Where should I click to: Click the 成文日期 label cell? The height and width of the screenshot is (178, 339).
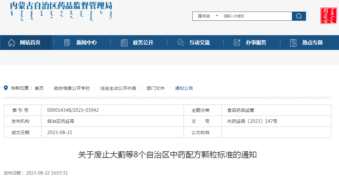(x=23, y=132)
